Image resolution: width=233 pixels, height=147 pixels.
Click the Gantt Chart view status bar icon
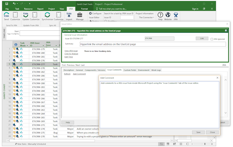pos(161,144)
